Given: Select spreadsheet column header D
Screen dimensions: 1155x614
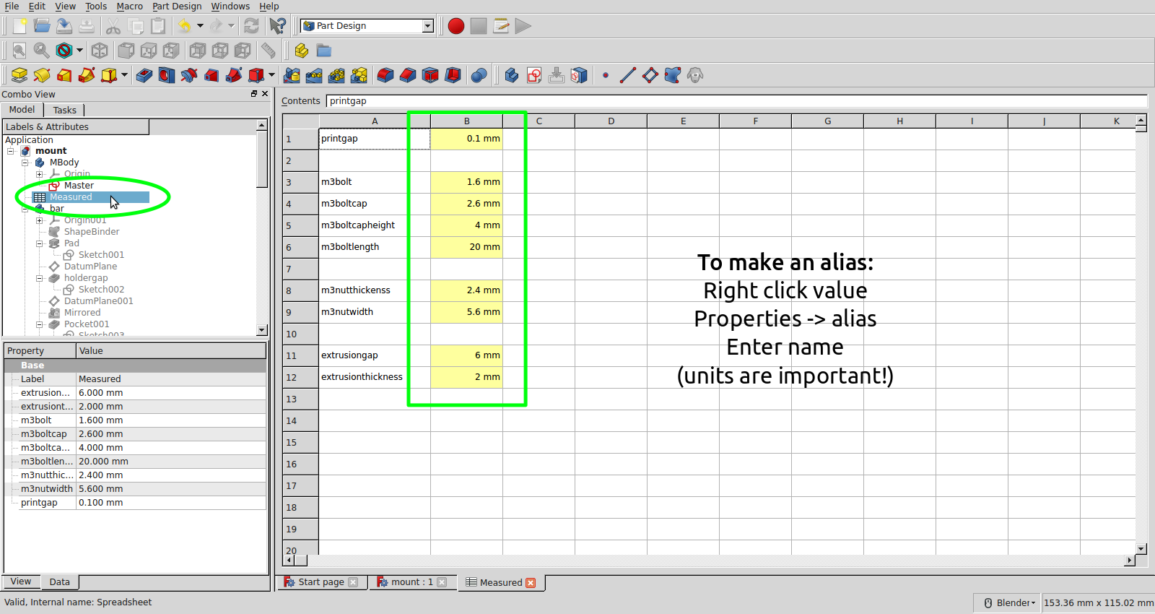Looking at the screenshot, I should pyautogui.click(x=611, y=121).
